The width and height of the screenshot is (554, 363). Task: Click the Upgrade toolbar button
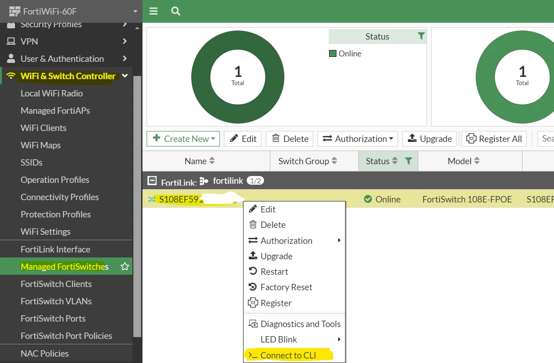[x=430, y=139]
